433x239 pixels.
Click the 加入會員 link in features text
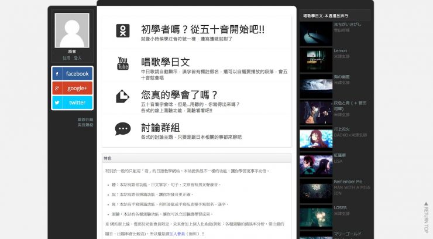click(x=178, y=233)
